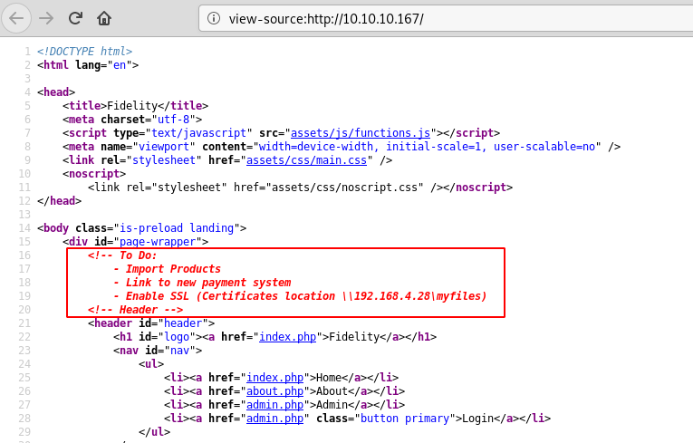This screenshot has height=443, width=693.
Task: Click the closing ul tag on line 29
Action: (x=154, y=431)
